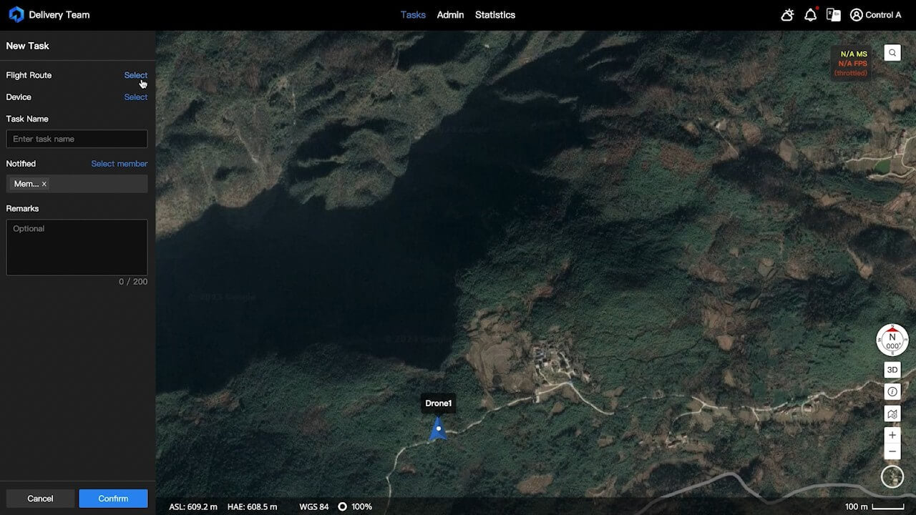Viewport: 916px width, 515px height.
Task: Click Select member for Notified
Action: (119, 164)
